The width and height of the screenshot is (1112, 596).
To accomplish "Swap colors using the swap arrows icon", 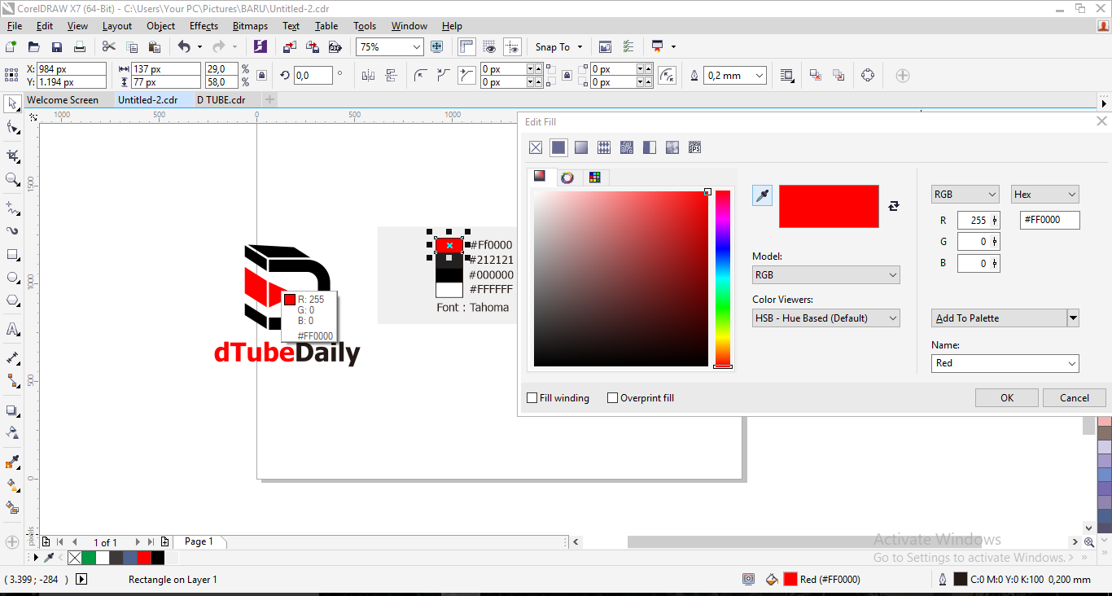I will pyautogui.click(x=894, y=206).
